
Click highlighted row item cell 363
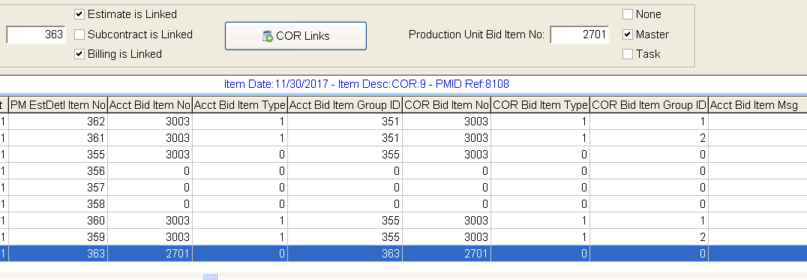point(58,253)
